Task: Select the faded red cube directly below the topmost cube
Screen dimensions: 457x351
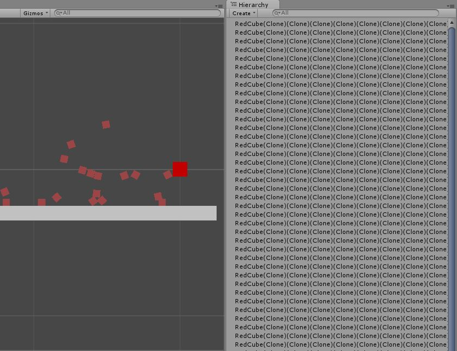Action: coord(71,144)
